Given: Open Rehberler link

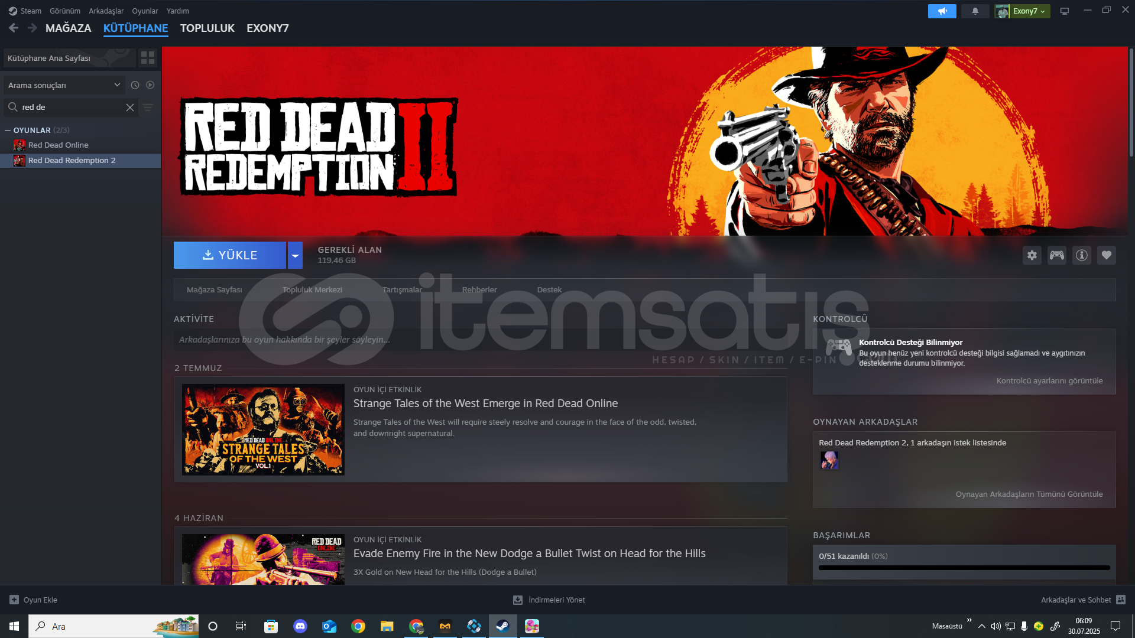Looking at the screenshot, I should pyautogui.click(x=479, y=290).
